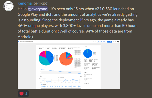This screenshot has height=98, width=152.
Task: Click the refresh data icon
Action: coord(98,42)
